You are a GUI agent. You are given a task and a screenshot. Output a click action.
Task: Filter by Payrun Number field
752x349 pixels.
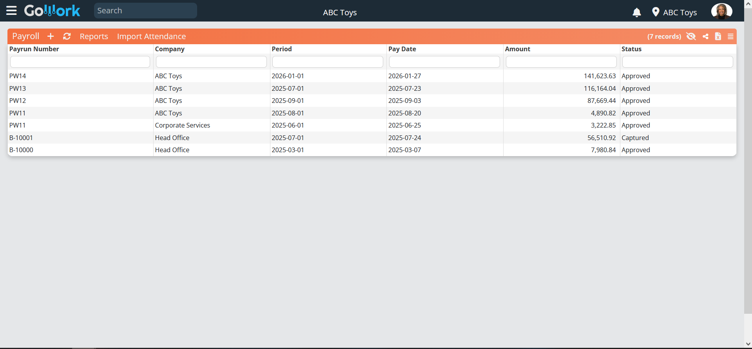pos(80,62)
